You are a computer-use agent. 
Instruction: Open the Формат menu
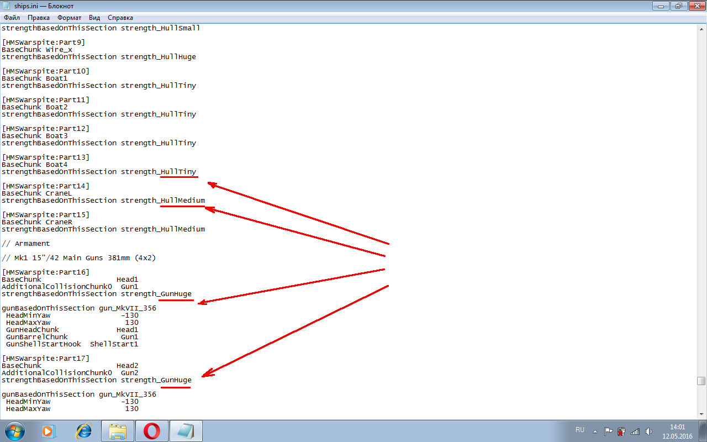point(70,18)
